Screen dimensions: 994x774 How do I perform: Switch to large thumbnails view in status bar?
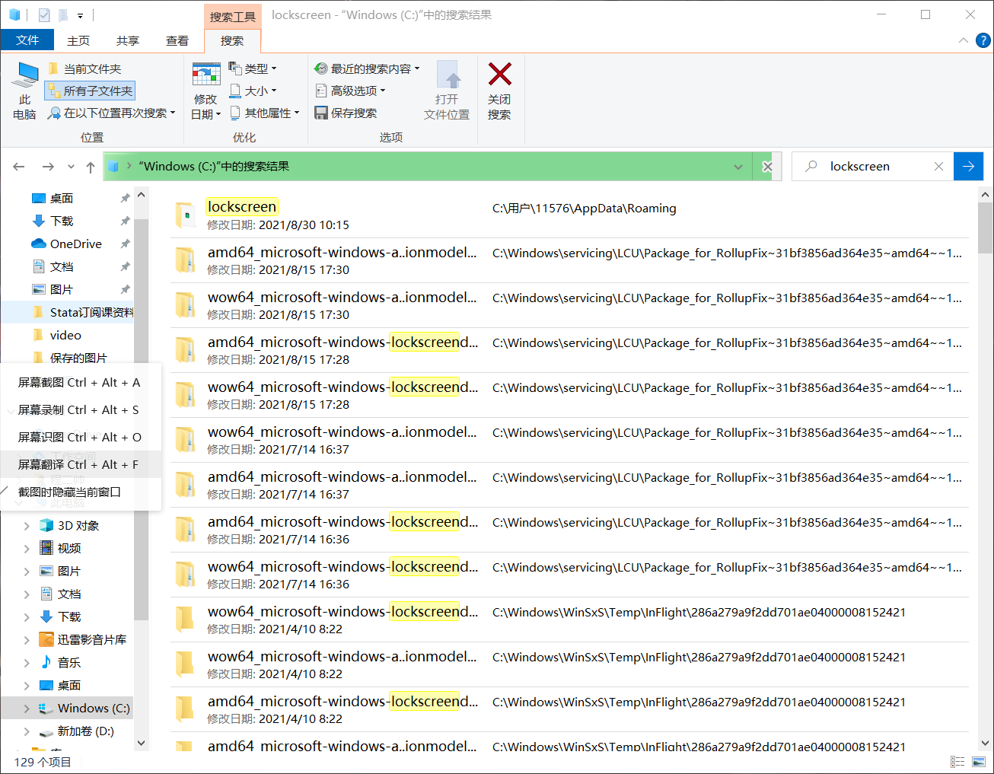coord(979,762)
